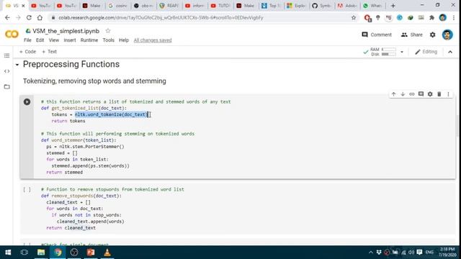This screenshot has height=259, width=461.
Task: Open the RAM and Disk connection dropdown
Action: point(402,52)
